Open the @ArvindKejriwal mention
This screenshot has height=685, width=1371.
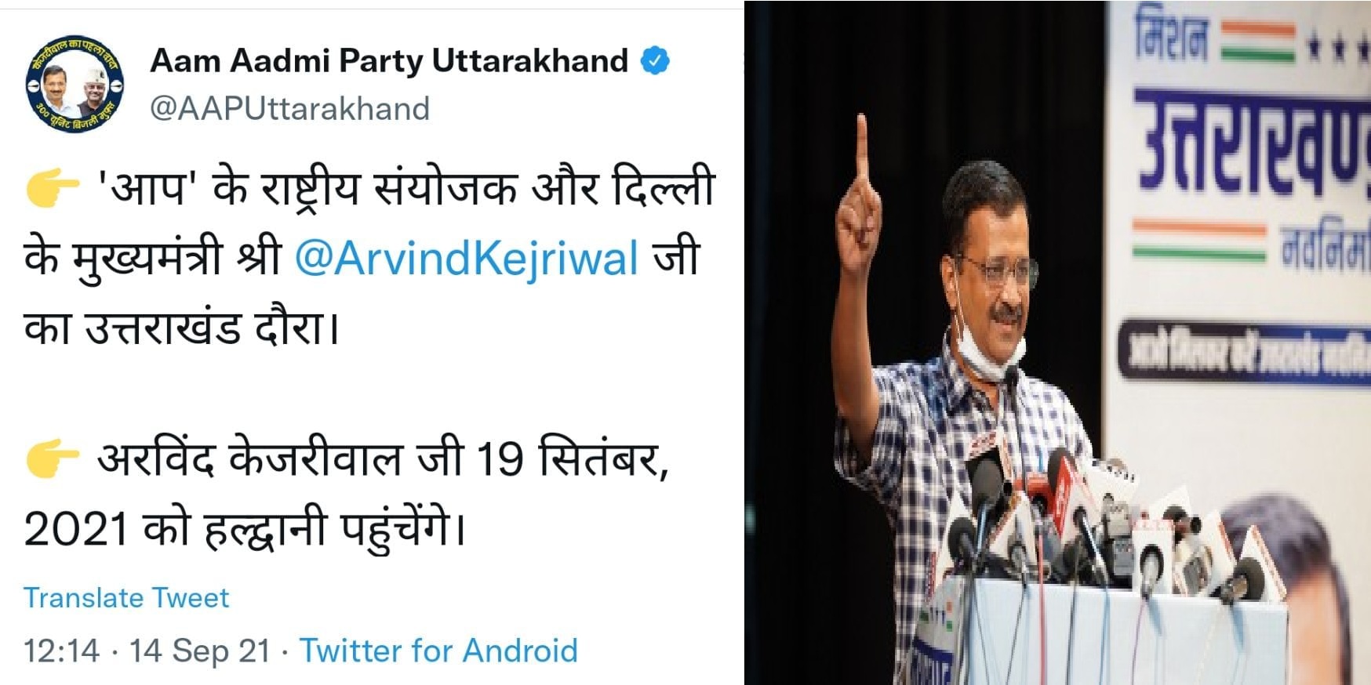tap(467, 258)
